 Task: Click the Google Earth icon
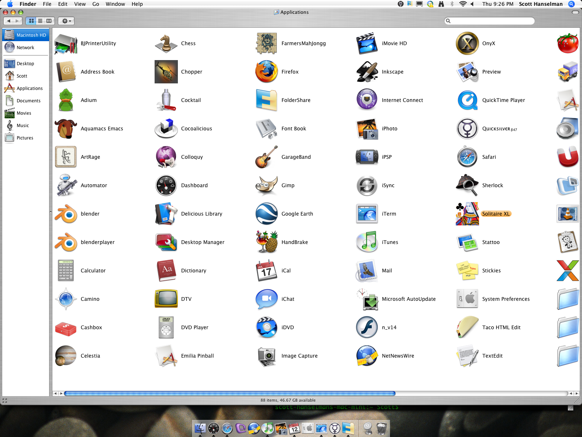coord(267,214)
